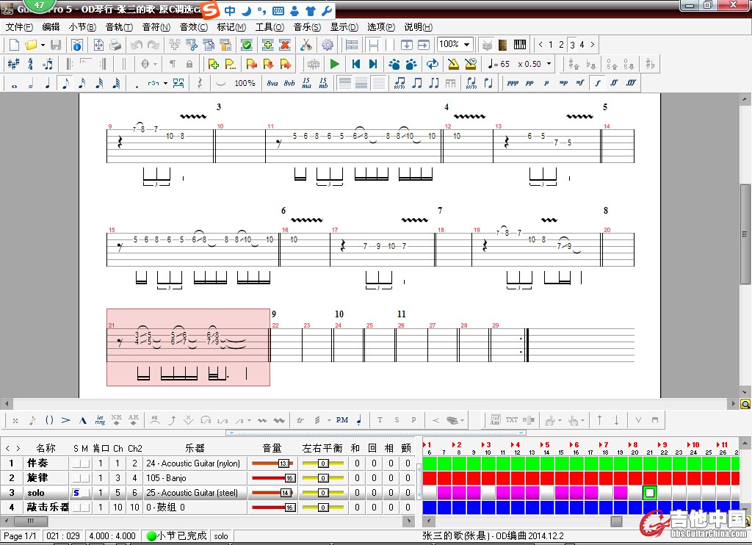The width and height of the screenshot is (752, 545).
Task: Toggle loop playback icon
Action: [433, 64]
